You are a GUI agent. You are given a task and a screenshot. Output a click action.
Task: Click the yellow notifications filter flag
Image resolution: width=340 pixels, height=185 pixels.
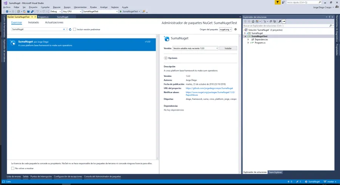pos(278,2)
